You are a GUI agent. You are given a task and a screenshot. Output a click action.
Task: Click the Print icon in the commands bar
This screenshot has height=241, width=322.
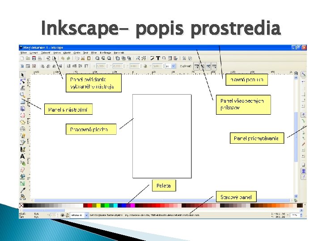tap(40, 58)
